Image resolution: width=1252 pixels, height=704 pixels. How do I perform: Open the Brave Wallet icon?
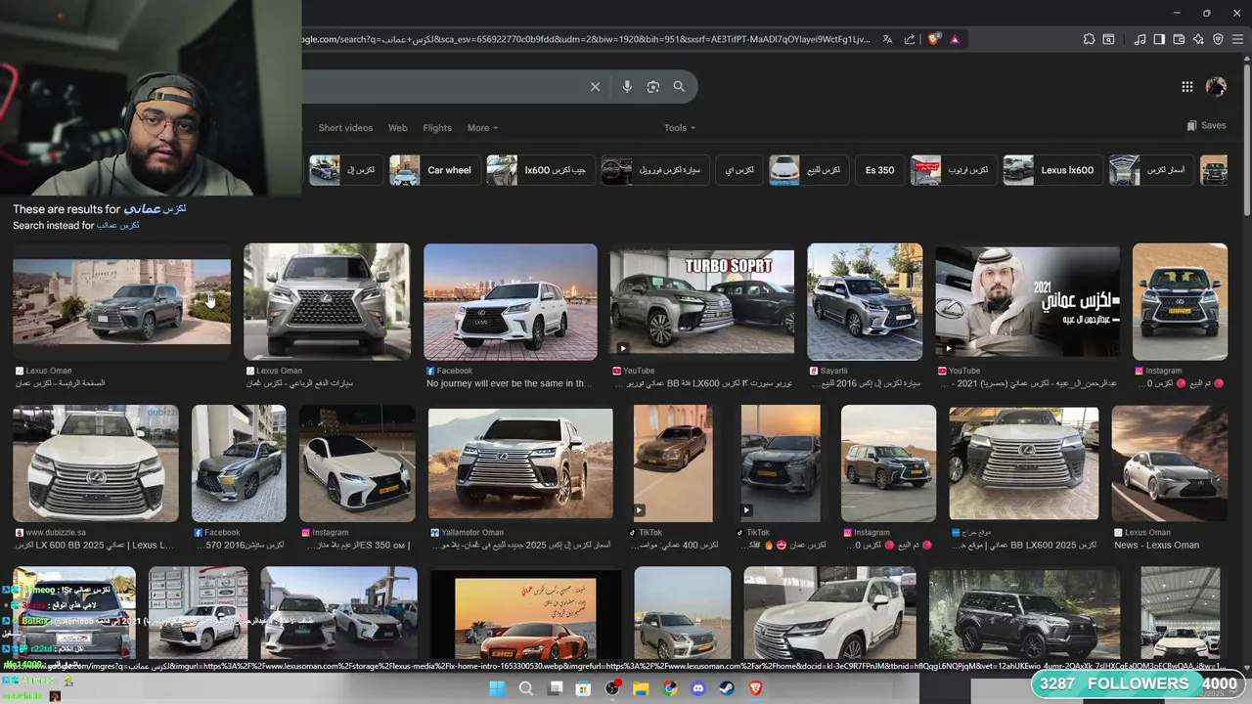tap(1179, 39)
